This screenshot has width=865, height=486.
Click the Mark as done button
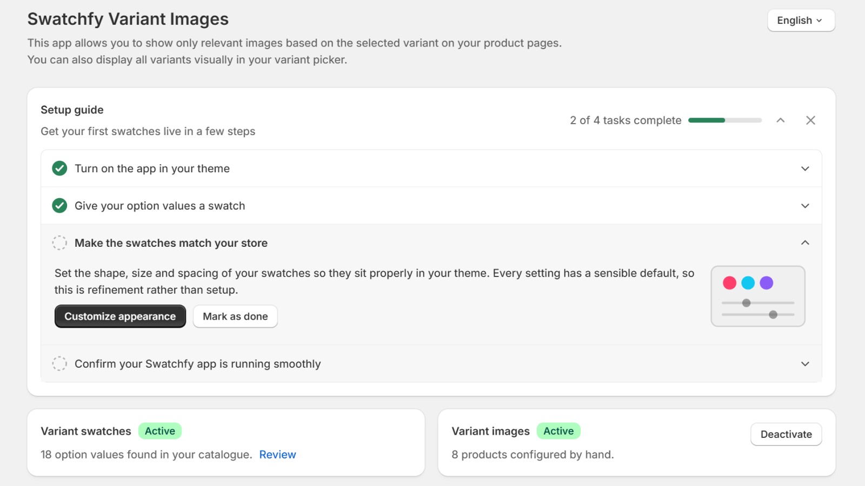[x=235, y=316]
